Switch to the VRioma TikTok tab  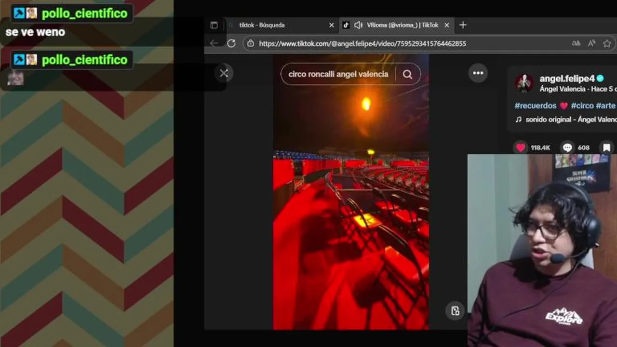click(396, 25)
